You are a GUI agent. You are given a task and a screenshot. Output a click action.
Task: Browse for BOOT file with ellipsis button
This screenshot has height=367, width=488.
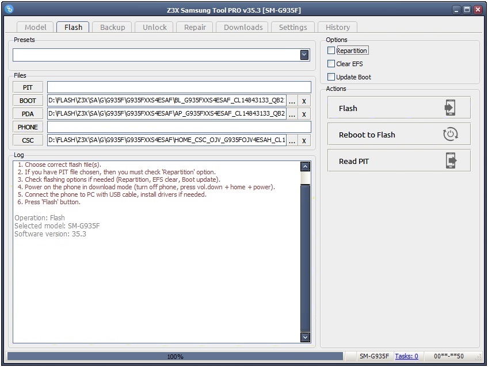(x=292, y=101)
